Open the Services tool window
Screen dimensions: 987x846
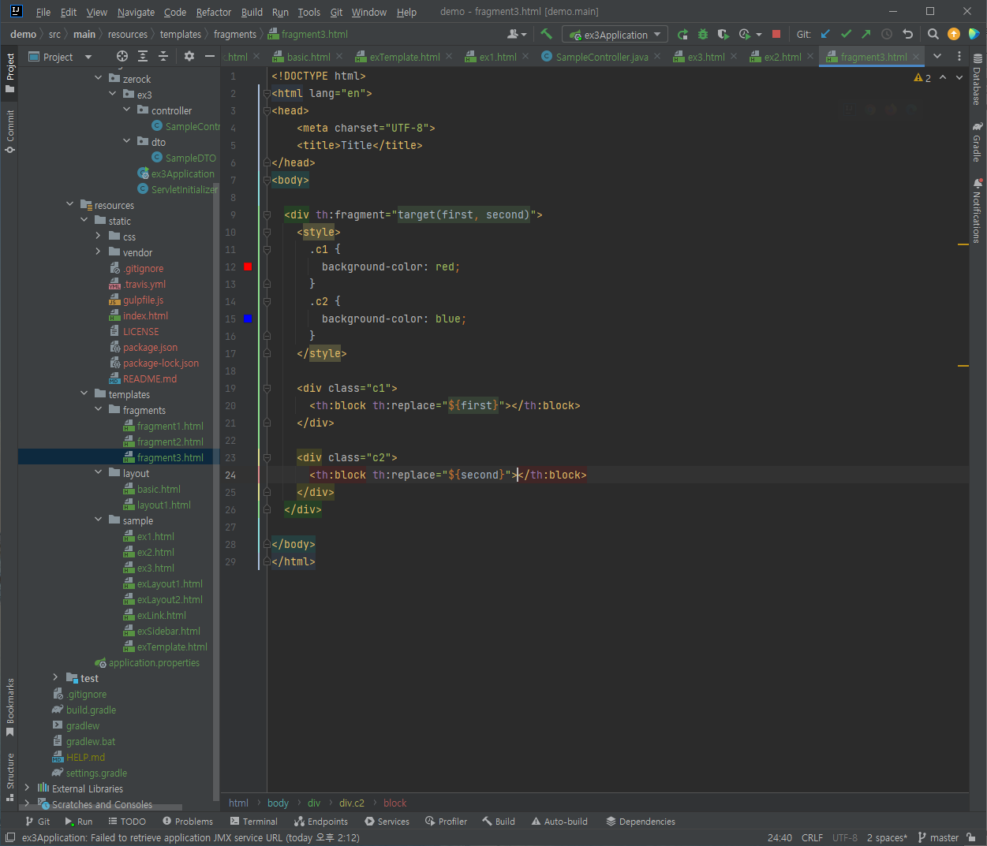click(387, 821)
